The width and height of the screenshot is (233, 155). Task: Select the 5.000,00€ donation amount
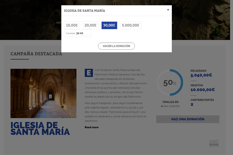tap(130, 25)
